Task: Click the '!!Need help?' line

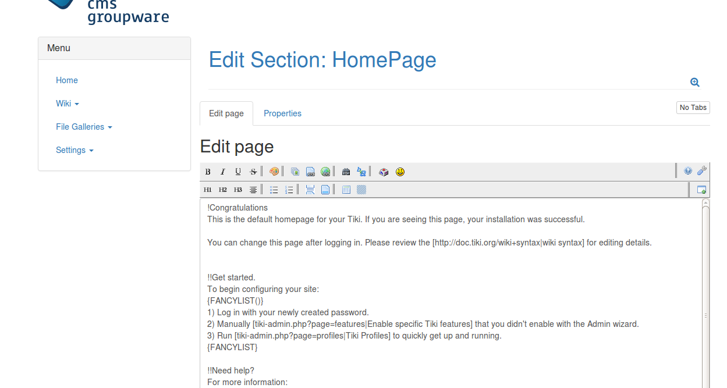Action: point(230,371)
